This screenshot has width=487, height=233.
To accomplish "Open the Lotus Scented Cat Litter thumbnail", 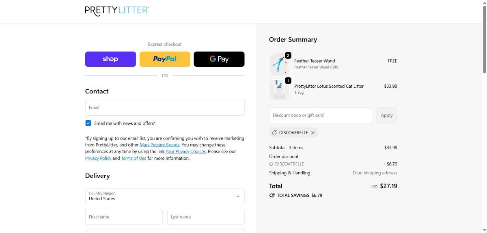I will click(279, 89).
